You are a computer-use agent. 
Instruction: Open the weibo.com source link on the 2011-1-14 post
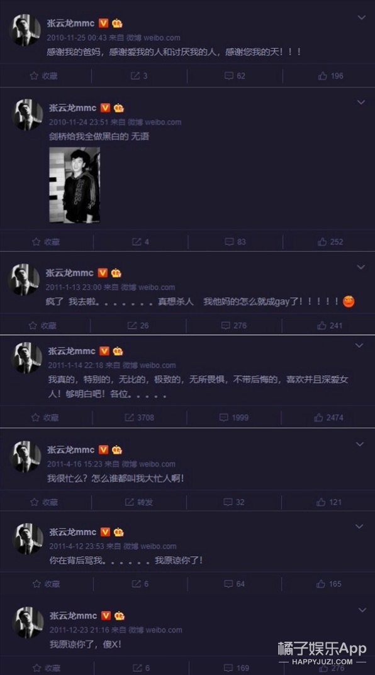click(x=157, y=365)
